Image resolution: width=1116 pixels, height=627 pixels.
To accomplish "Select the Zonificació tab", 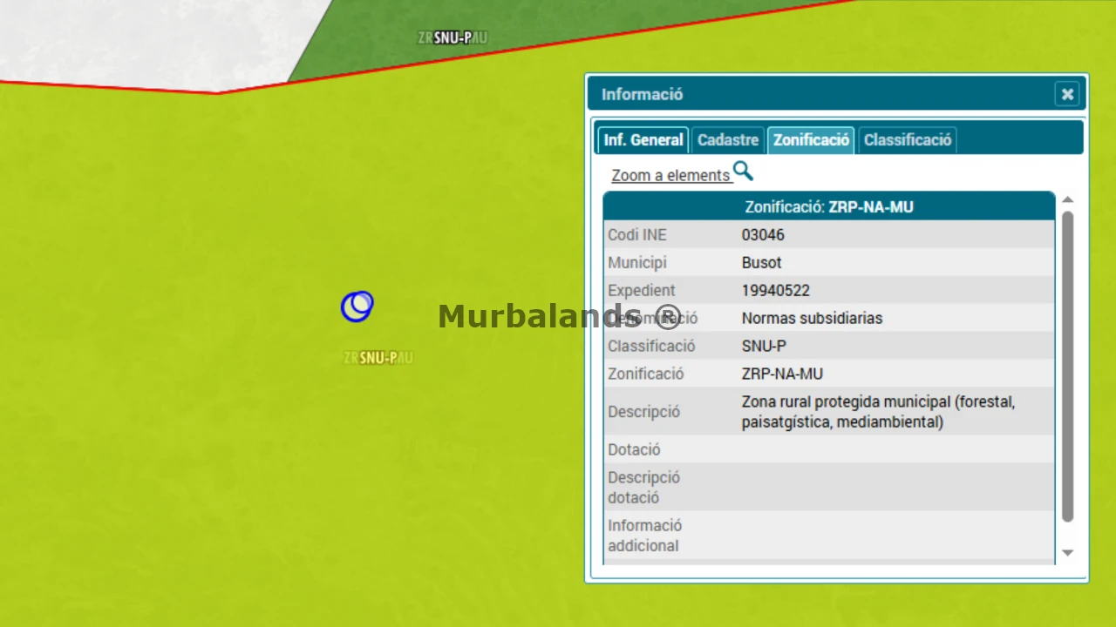I will (811, 140).
